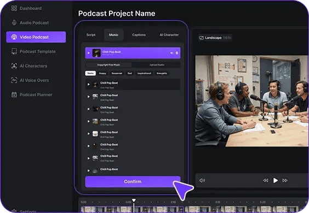The height and width of the screenshot is (213, 309).
Task: Open the Landscape (16:9) dropdown
Action: (x=215, y=38)
